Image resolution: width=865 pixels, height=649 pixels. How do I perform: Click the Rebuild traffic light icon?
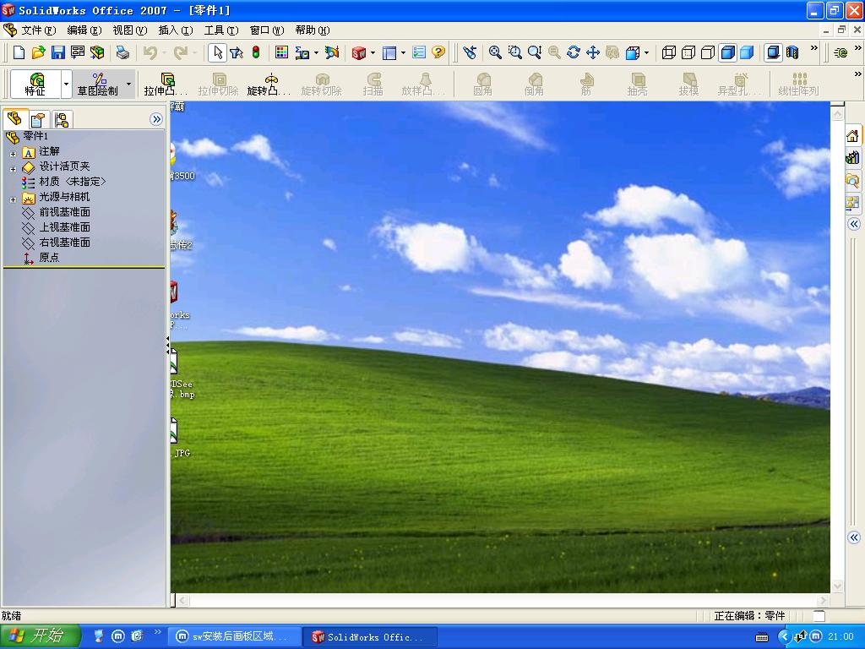tap(256, 52)
